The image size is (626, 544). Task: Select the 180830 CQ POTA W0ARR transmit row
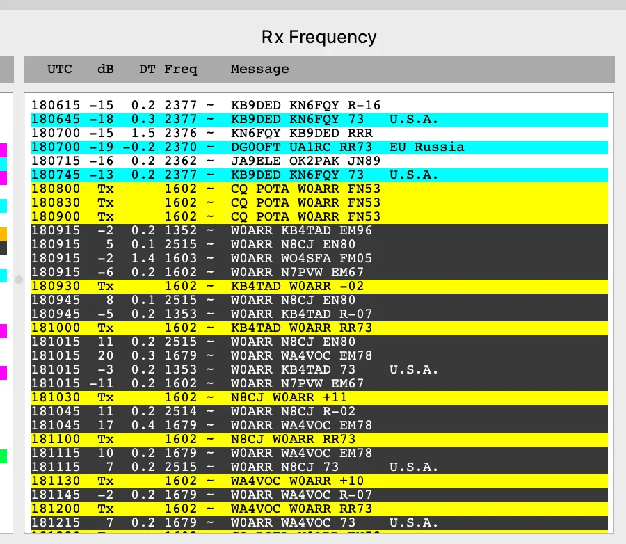point(319,203)
